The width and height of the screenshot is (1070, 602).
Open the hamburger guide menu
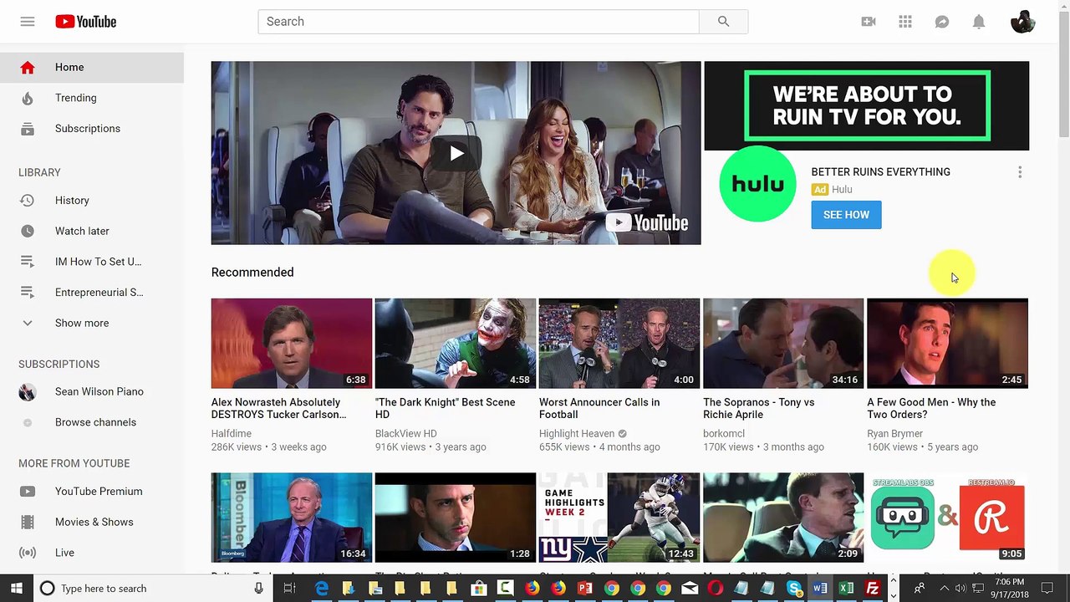28,22
